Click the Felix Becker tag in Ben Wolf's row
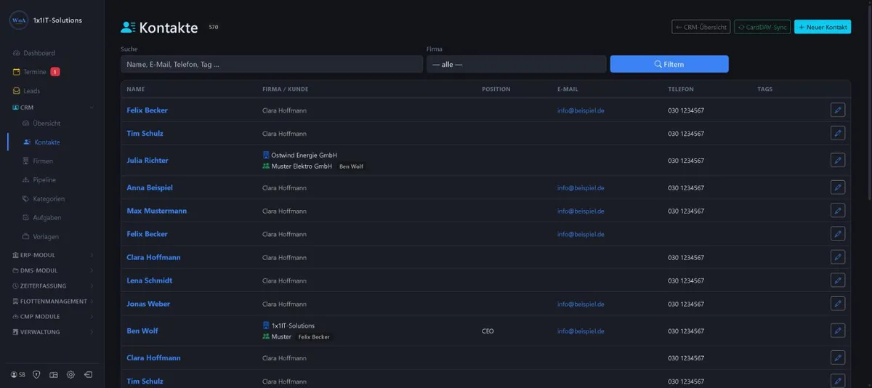This screenshot has width=872, height=388. (x=314, y=337)
